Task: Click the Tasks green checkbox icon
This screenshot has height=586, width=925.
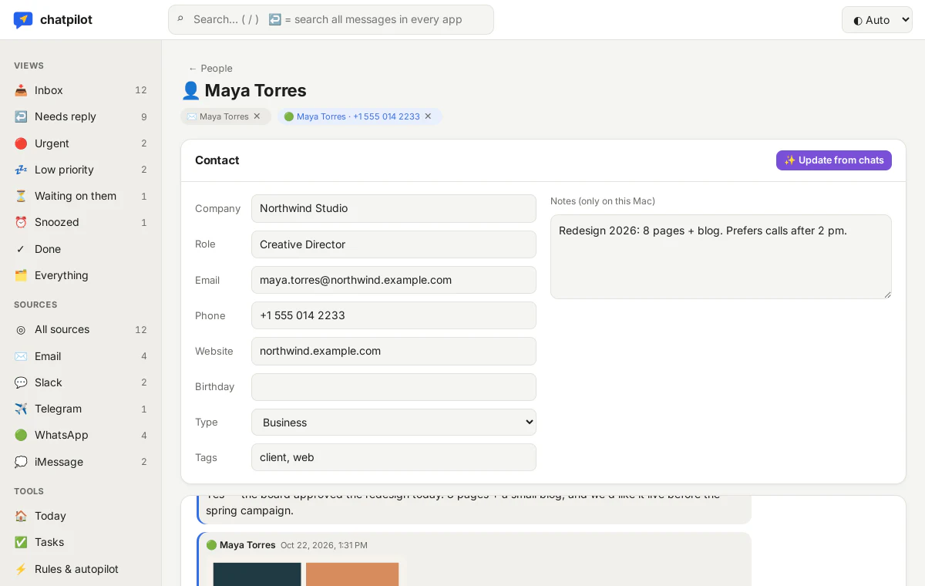Action: pos(21,542)
